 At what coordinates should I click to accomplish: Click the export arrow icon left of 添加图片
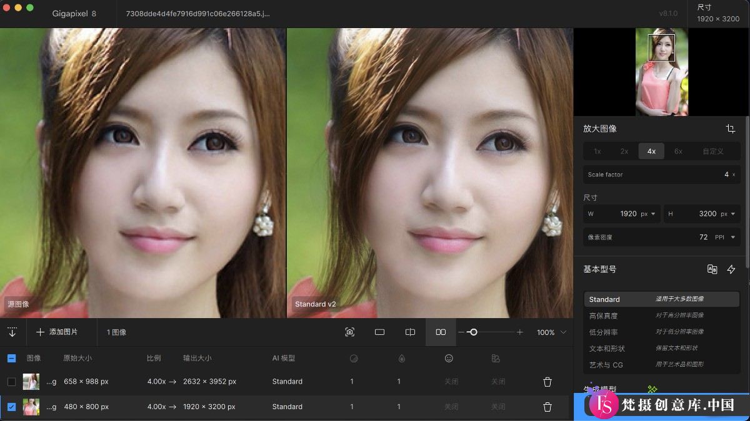click(12, 332)
